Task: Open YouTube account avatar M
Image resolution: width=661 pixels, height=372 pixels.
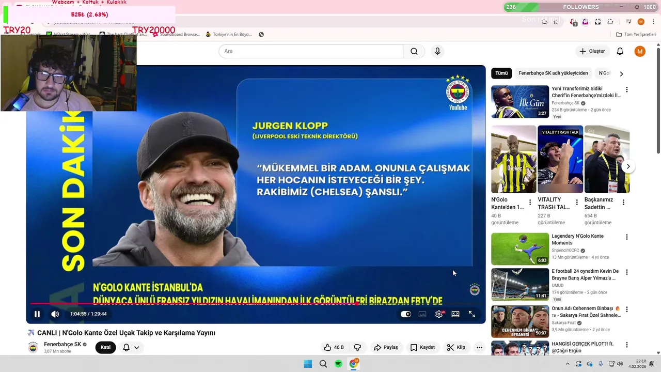Action: (x=640, y=51)
